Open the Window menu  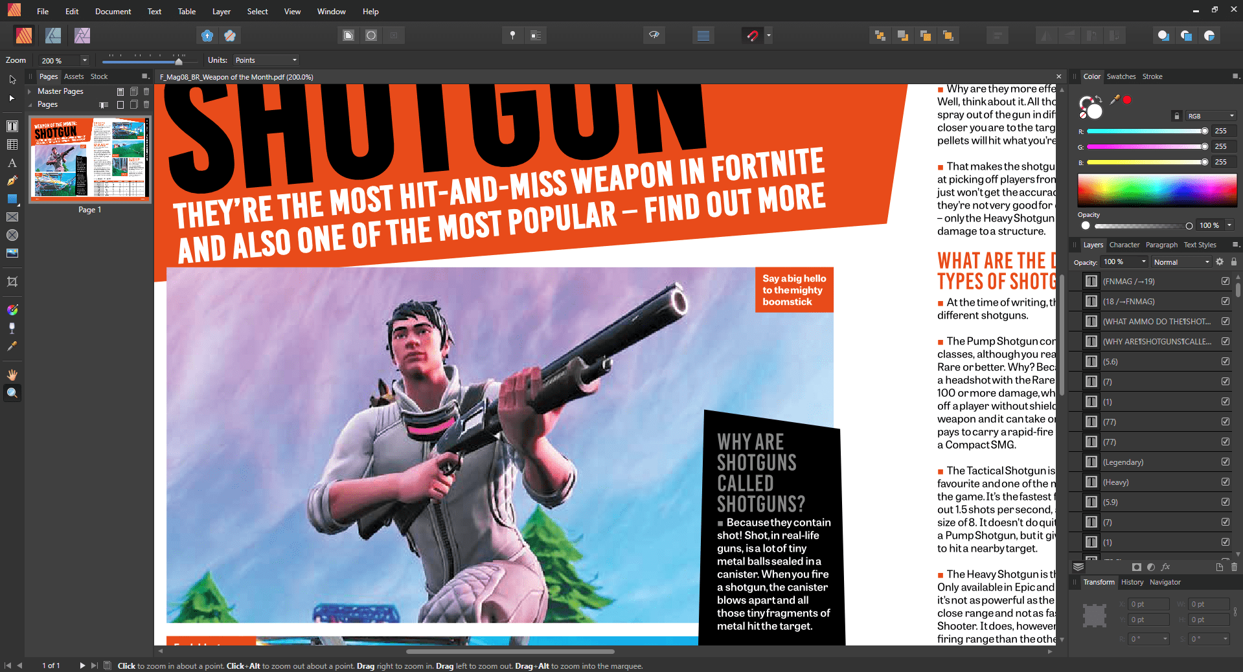tap(331, 11)
